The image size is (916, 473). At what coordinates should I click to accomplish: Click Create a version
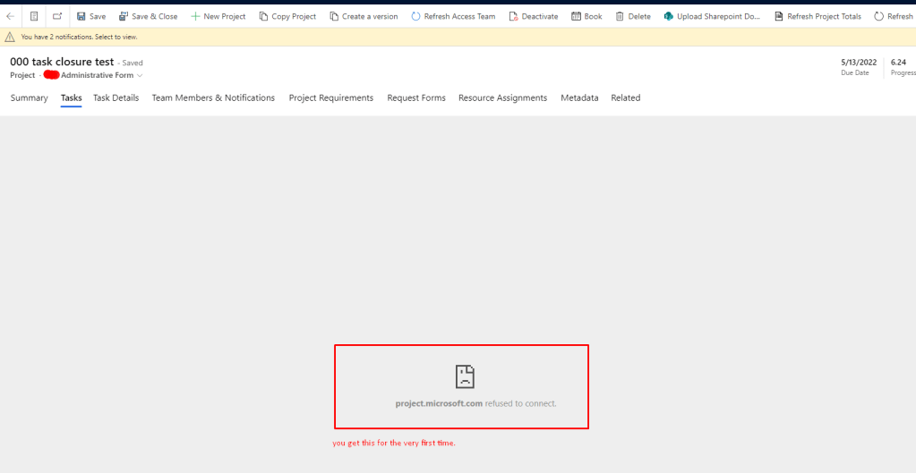(364, 16)
